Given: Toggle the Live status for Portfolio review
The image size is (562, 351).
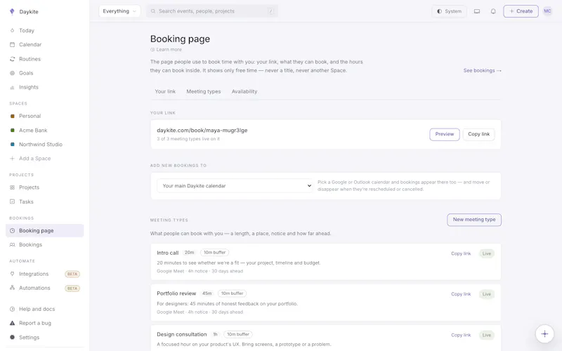Looking at the screenshot, I should click(x=486, y=294).
